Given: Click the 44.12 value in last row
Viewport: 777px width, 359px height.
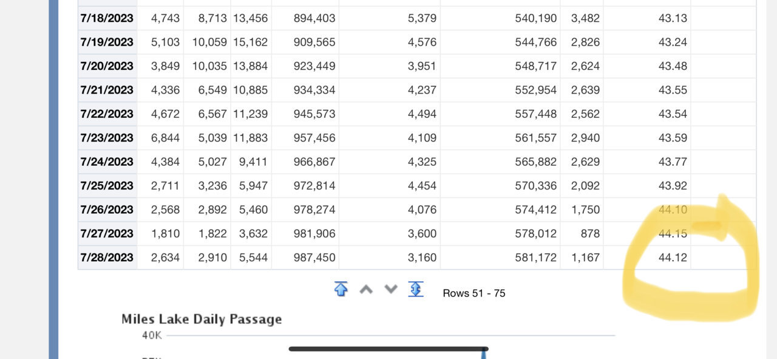Looking at the screenshot, I should pos(673,258).
